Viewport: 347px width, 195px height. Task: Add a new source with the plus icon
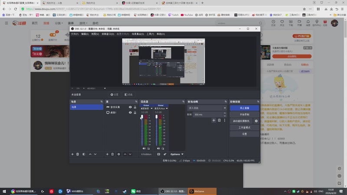pyautogui.click(x=107, y=154)
